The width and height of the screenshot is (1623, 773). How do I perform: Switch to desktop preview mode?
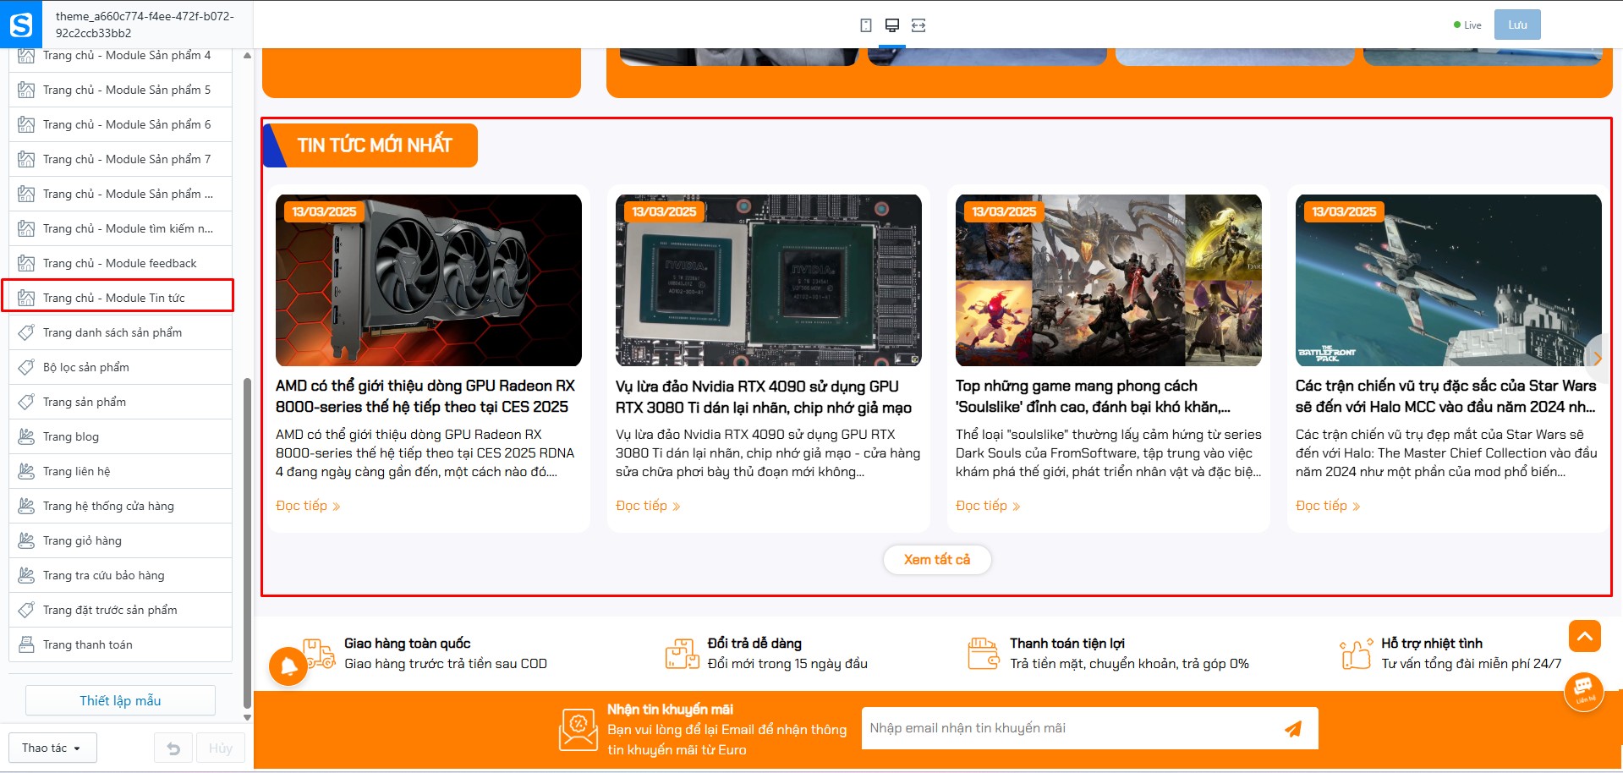click(x=891, y=25)
